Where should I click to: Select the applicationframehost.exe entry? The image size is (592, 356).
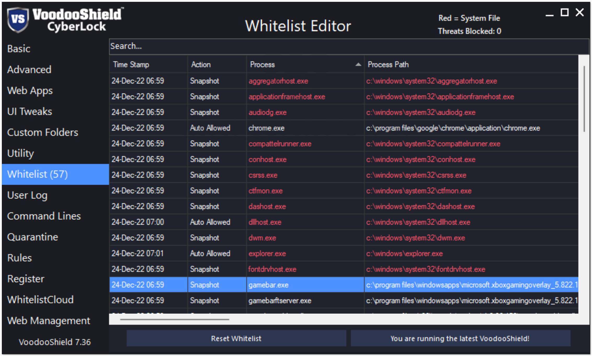[x=344, y=96]
